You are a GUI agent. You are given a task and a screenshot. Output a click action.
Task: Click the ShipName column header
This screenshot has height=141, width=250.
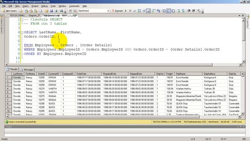click(188, 74)
